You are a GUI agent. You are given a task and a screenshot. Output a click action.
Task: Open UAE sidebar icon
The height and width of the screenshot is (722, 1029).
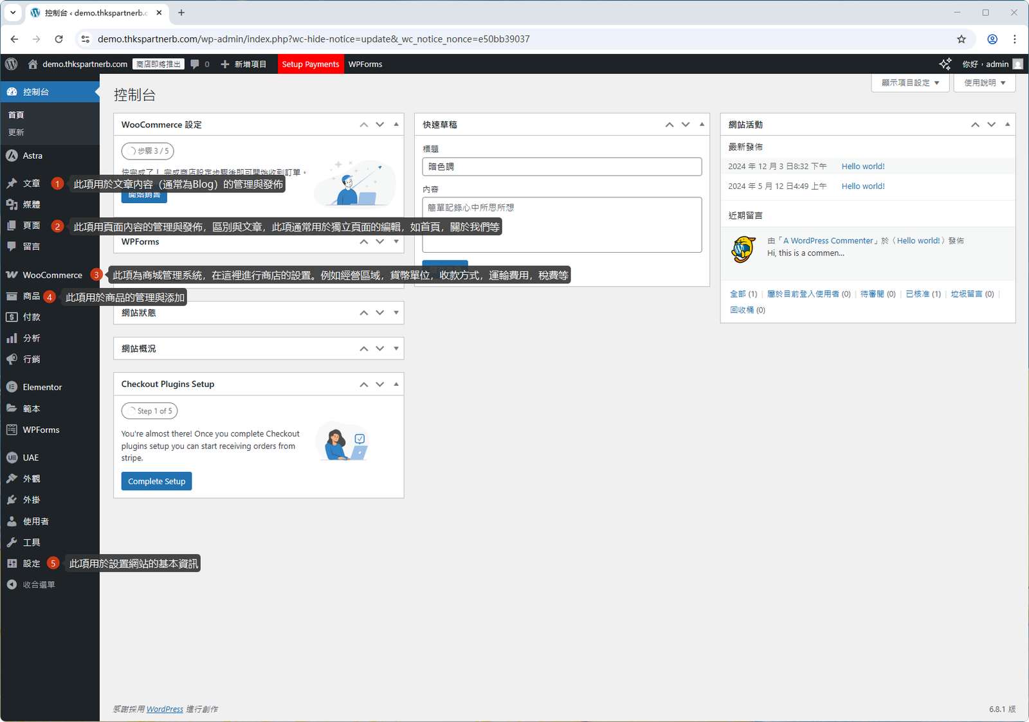click(x=12, y=458)
